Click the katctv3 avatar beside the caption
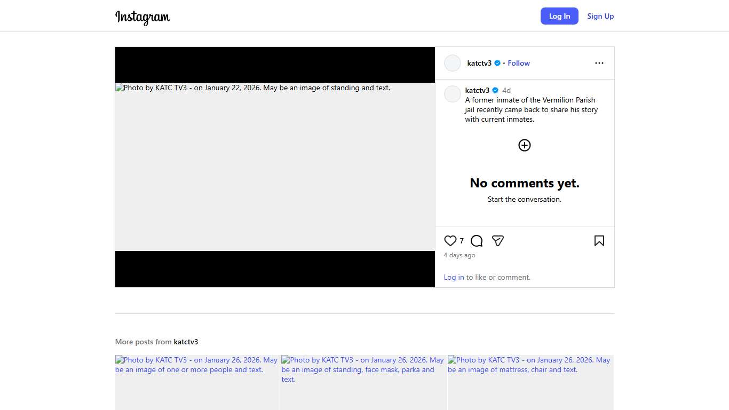Screen dimensions: 729x410 (453, 94)
